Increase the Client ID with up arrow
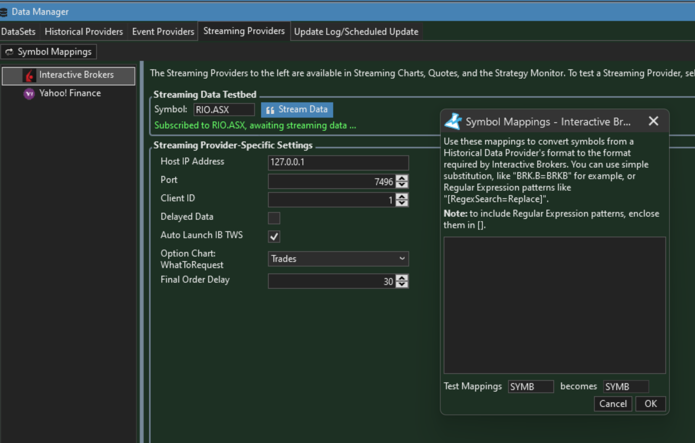The height and width of the screenshot is (443, 695). pos(402,197)
